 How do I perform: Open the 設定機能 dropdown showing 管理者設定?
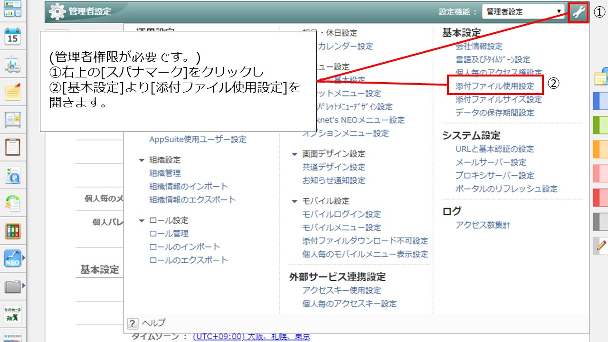523,12
